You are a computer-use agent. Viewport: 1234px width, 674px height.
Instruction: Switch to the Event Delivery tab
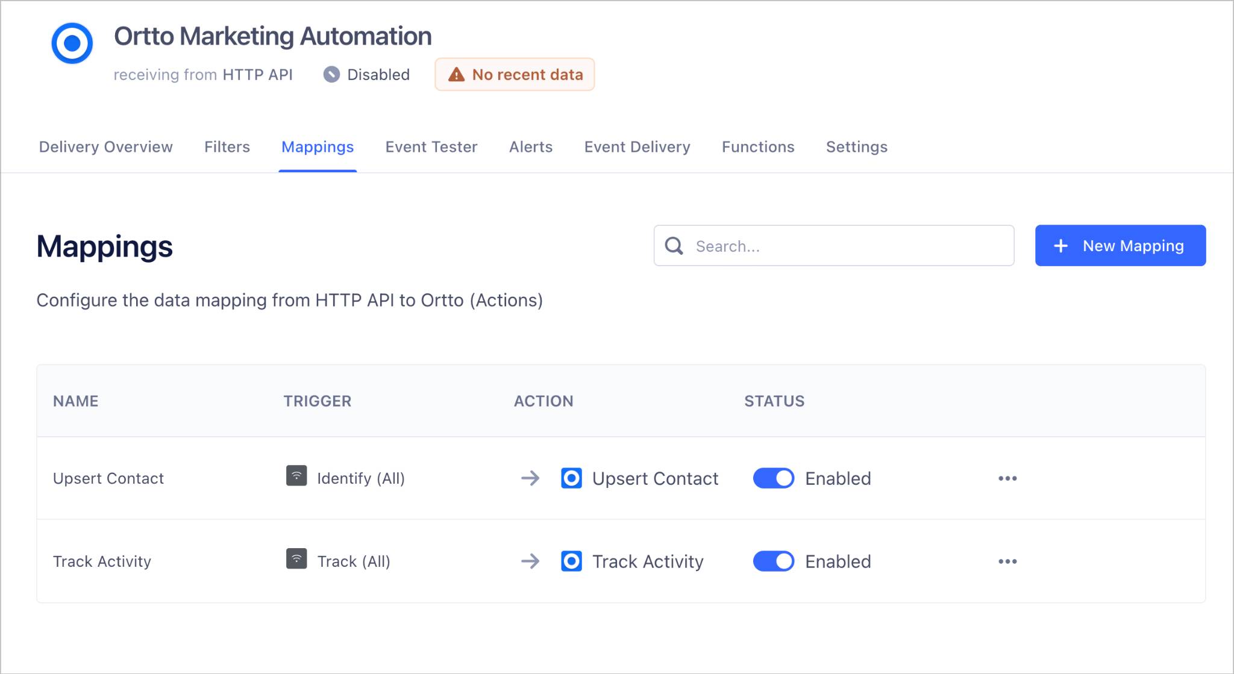click(637, 147)
